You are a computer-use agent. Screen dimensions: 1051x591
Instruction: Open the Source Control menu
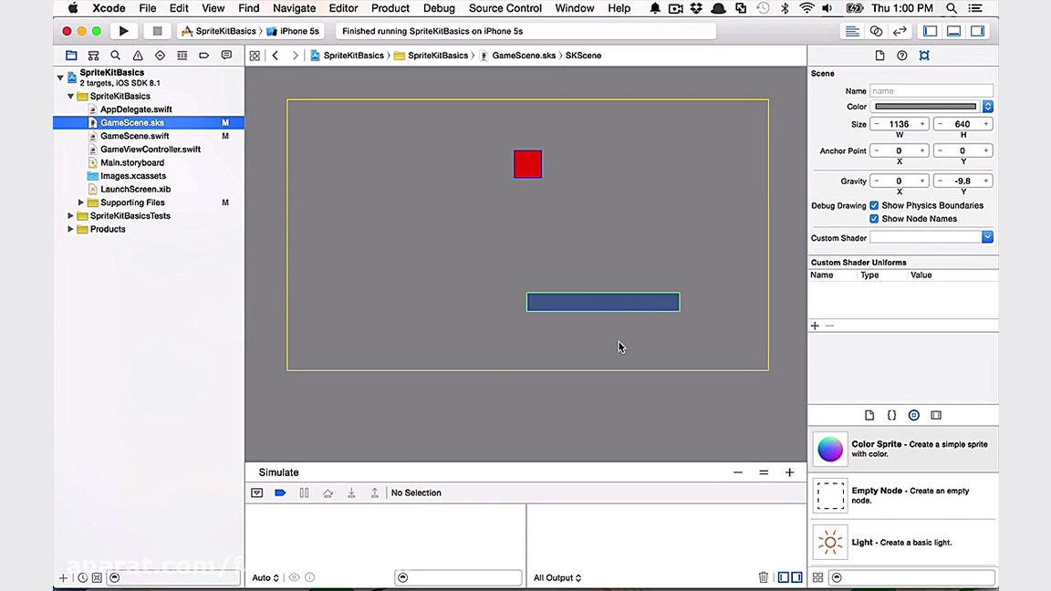click(505, 8)
